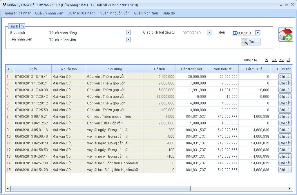The height and width of the screenshot is (195, 297).
Task: Expand the Giao dịch action dropdown
Action: pos(128,33)
